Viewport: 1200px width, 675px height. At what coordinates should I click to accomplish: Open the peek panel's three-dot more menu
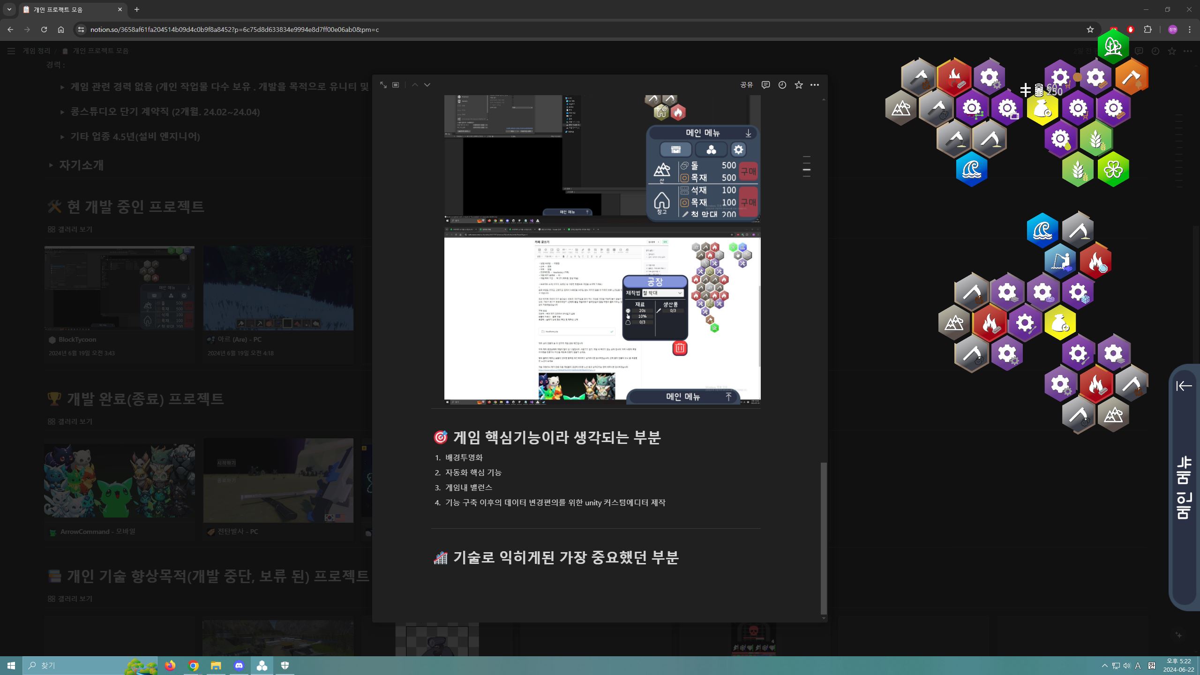coord(815,85)
